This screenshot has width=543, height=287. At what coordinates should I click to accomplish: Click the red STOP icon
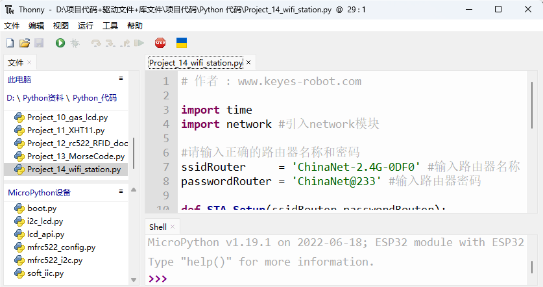point(160,43)
